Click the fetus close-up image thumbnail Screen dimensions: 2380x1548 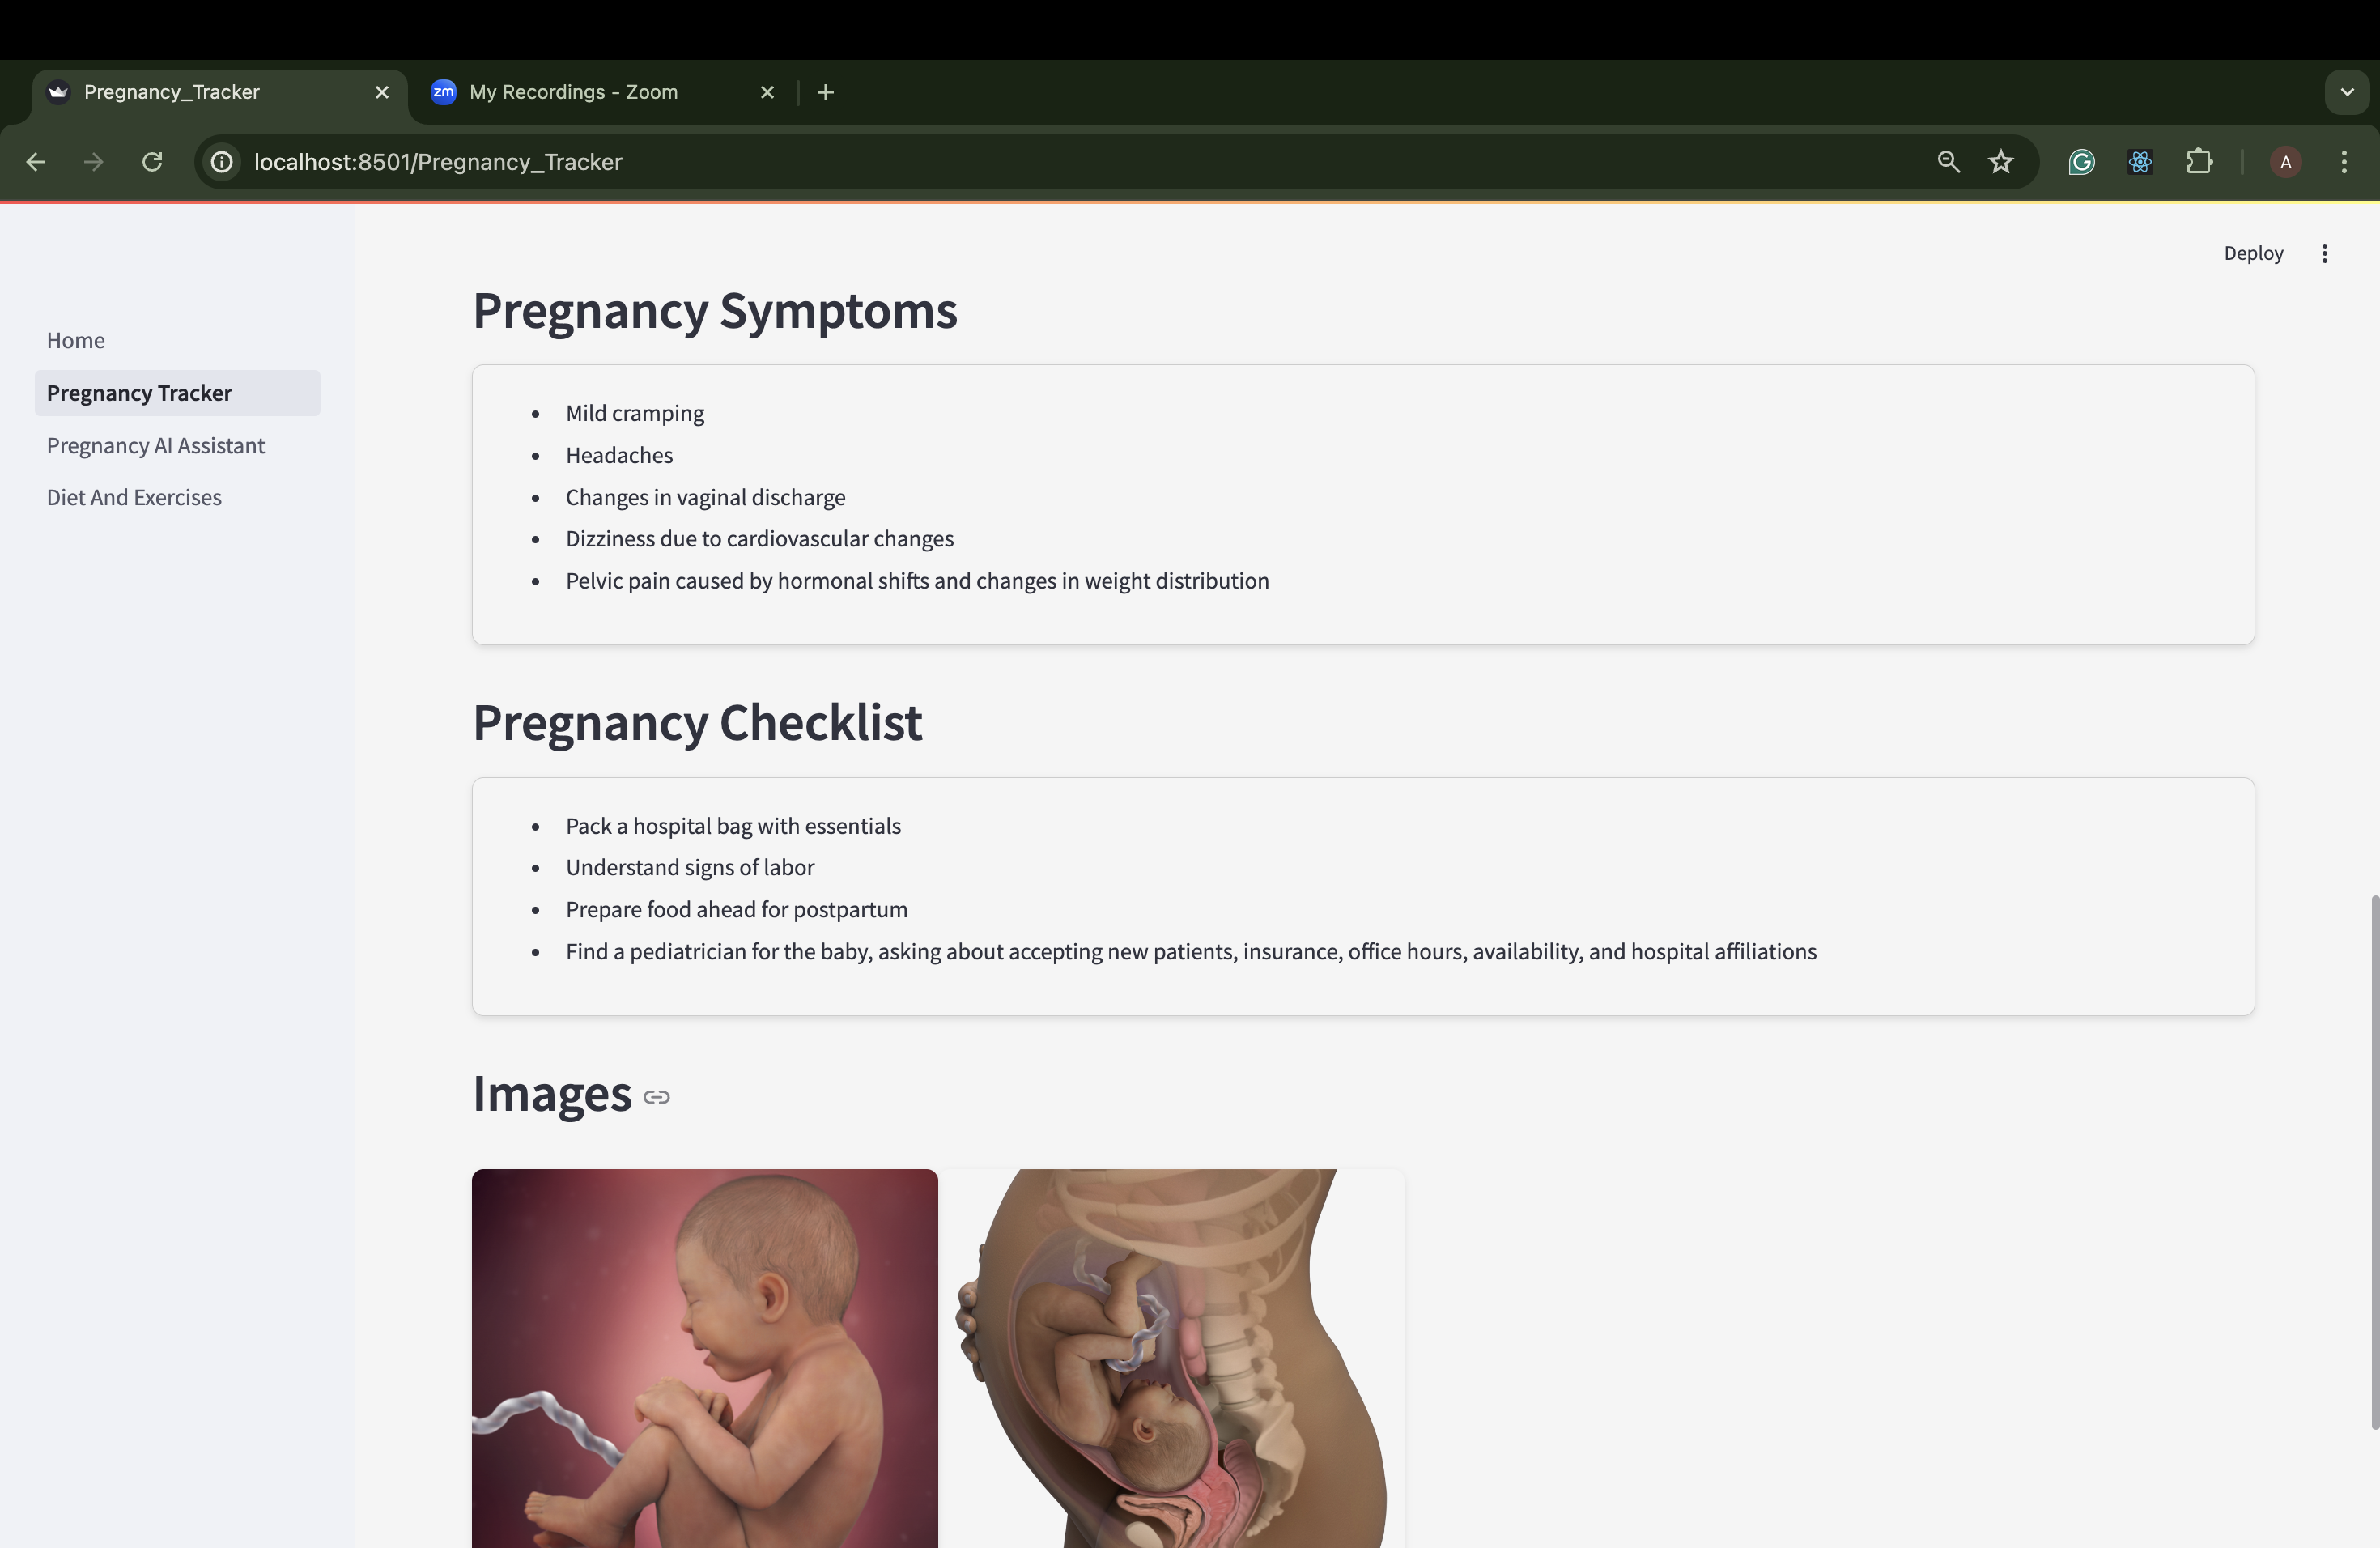point(704,1357)
